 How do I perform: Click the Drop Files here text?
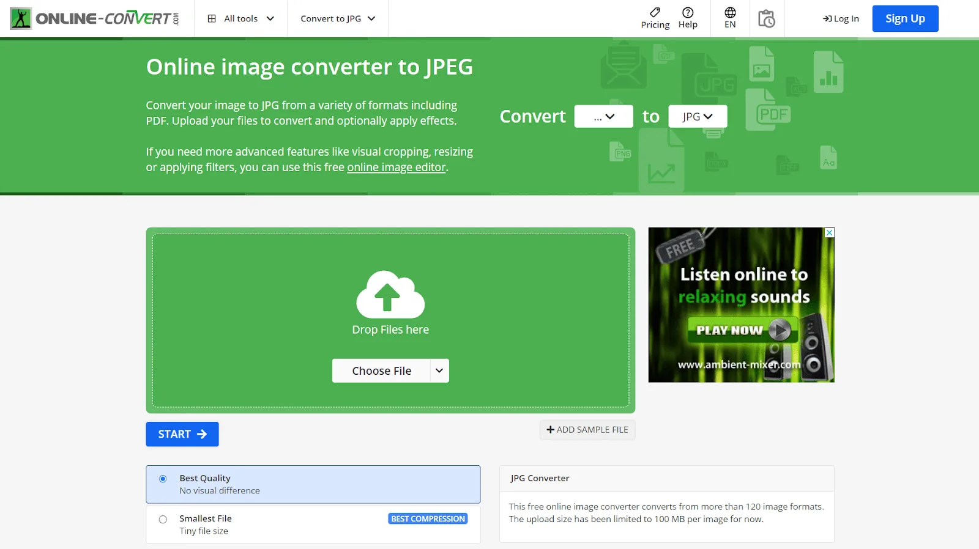click(x=390, y=330)
